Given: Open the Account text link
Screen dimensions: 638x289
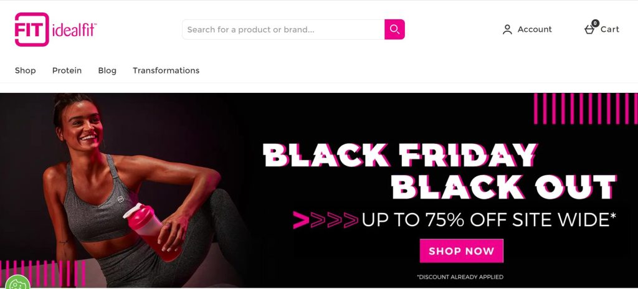Looking at the screenshot, I should tap(535, 29).
